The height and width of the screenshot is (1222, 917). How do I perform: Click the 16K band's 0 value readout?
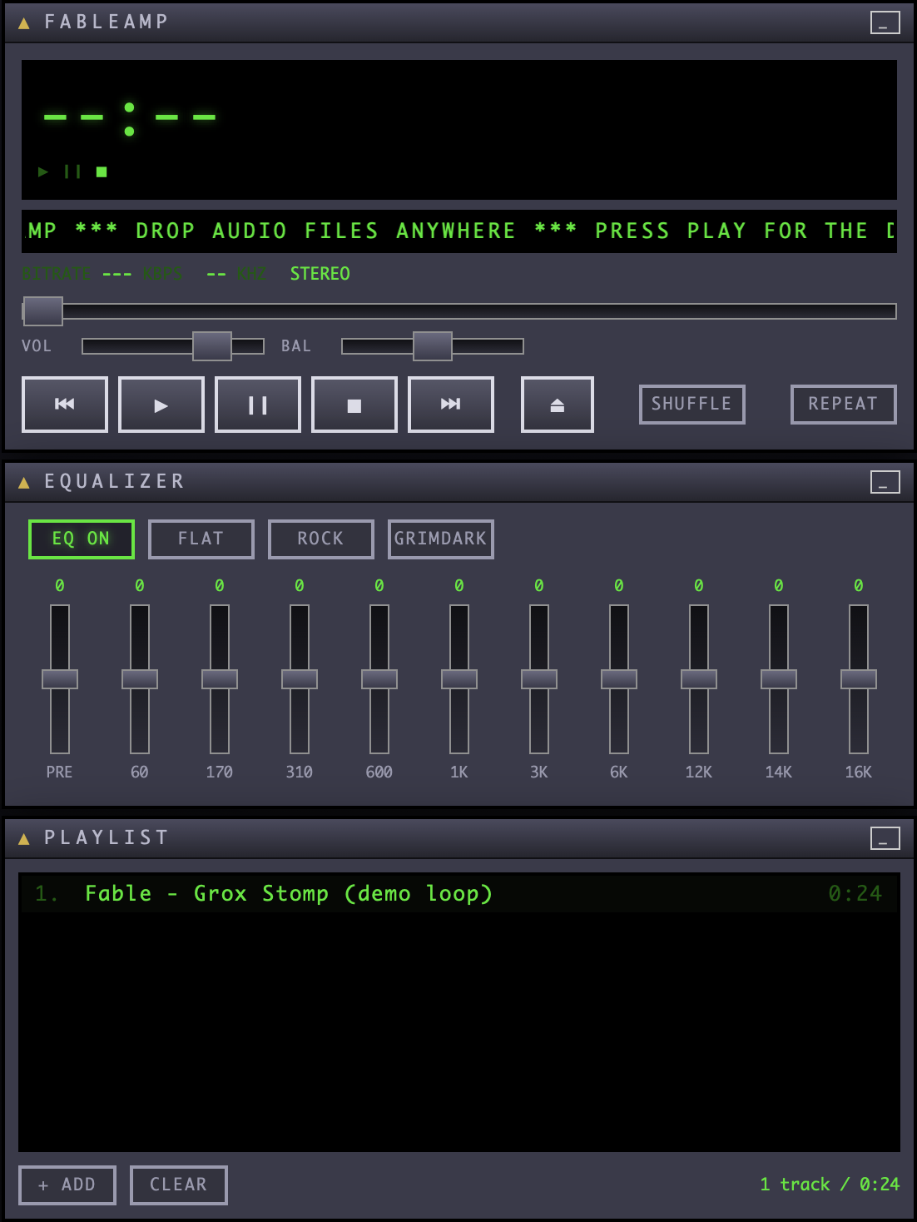coord(859,586)
